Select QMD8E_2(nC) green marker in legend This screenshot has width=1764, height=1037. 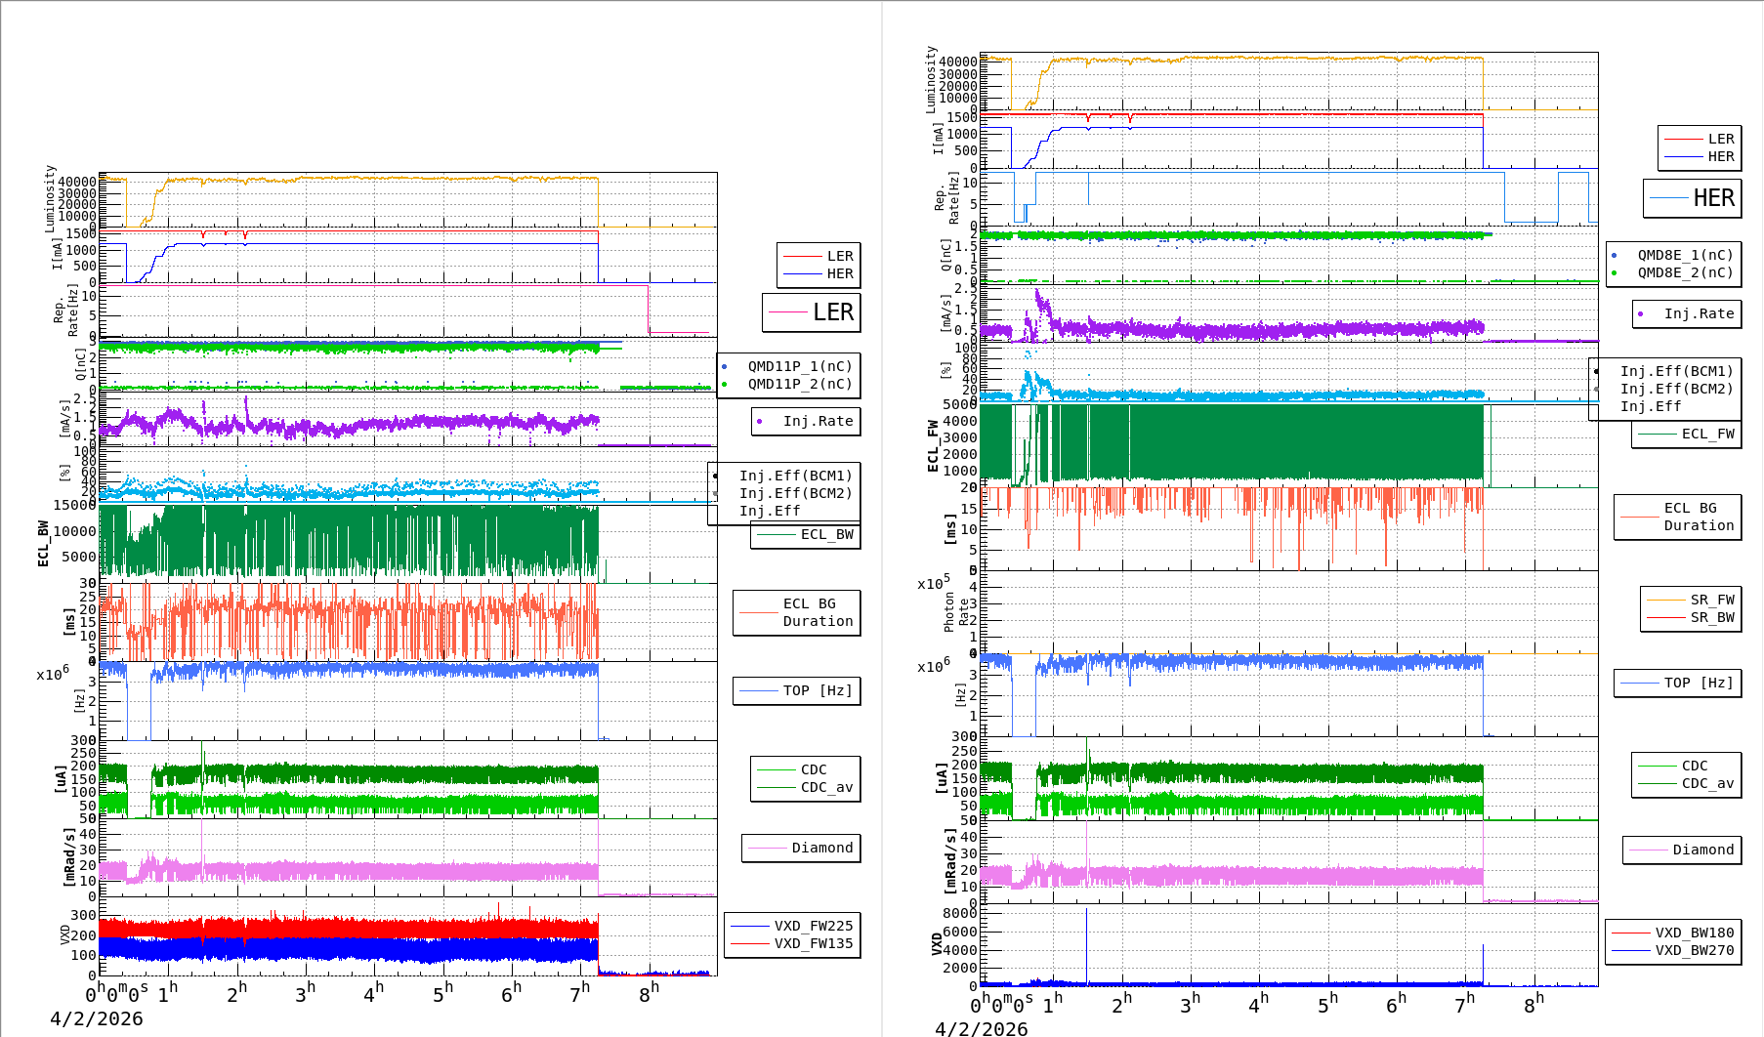coord(1615,273)
